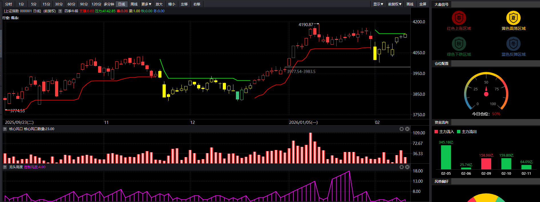The image size is (540, 202).
Task: Click the 红色上涨区域 label
Action: [x=459, y=28]
